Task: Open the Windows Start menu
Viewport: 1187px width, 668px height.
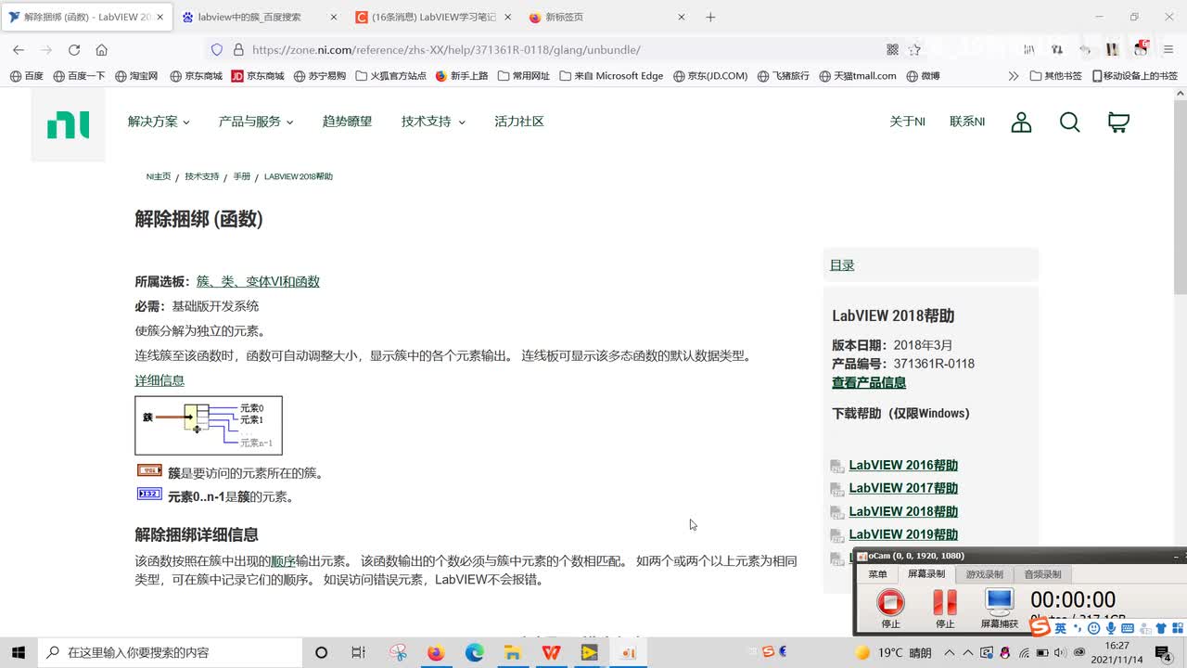Action: tap(19, 652)
